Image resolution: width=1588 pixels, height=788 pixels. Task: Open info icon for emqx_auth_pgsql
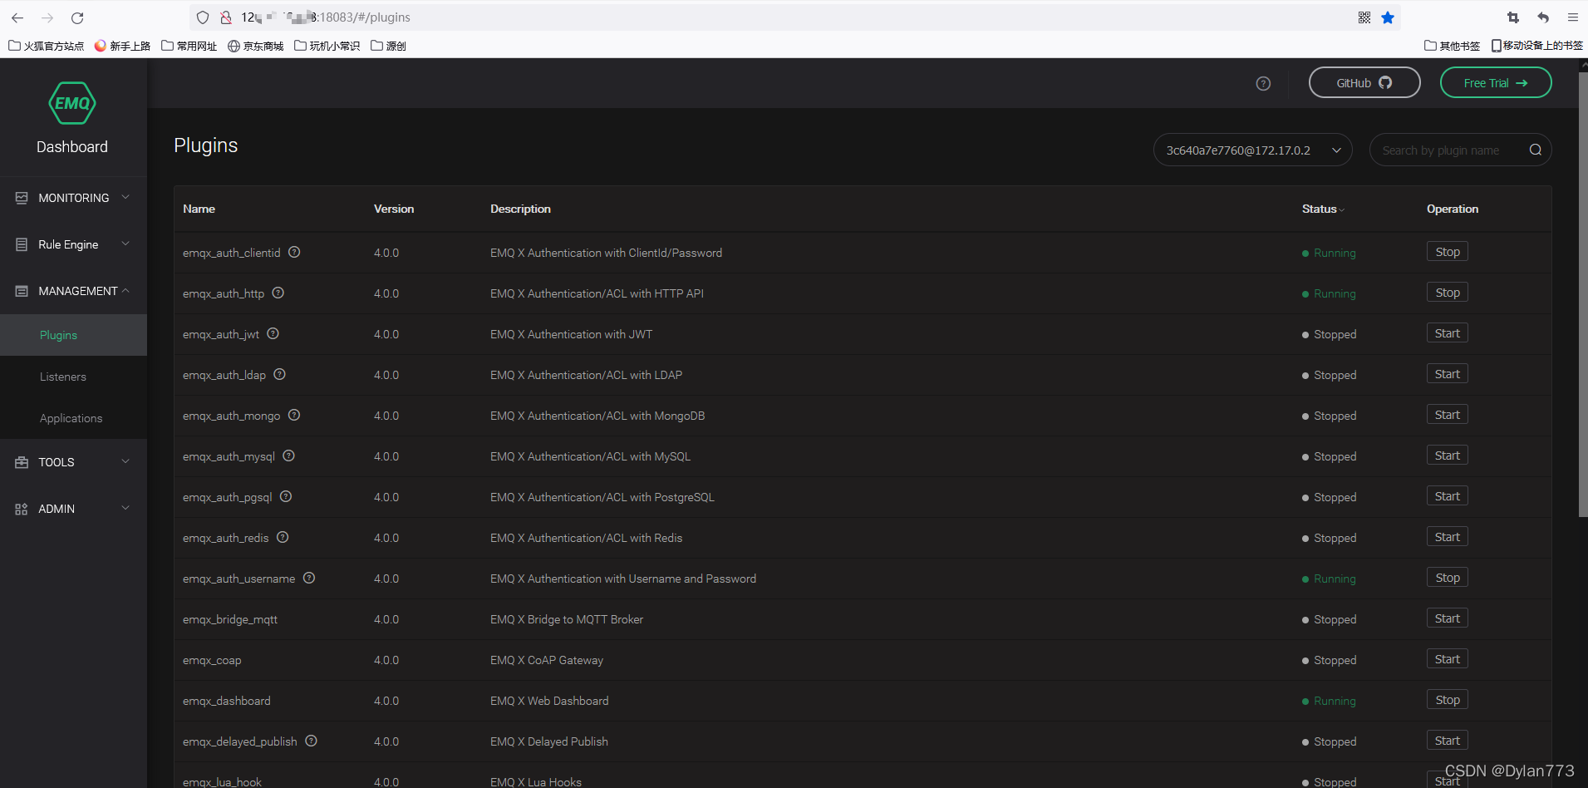[286, 496]
